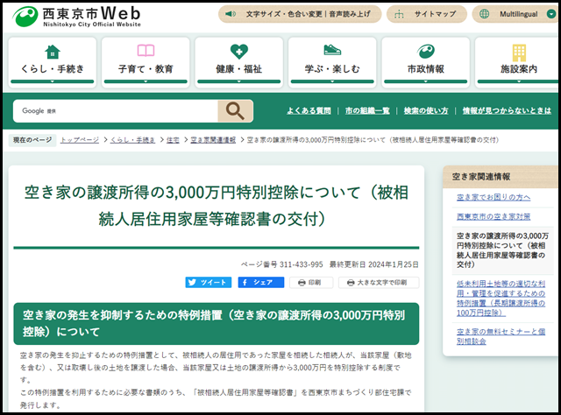Click the building icon for 施設案内

pyautogui.click(x=519, y=53)
